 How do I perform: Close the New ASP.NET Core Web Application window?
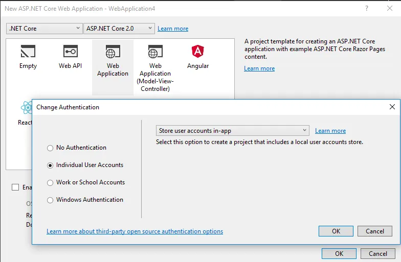(x=390, y=8)
